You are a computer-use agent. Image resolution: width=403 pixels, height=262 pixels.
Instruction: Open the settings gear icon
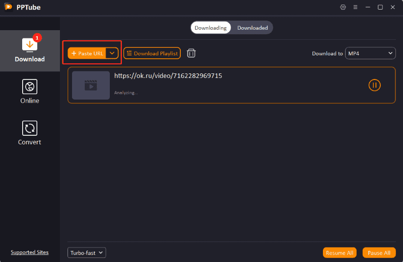tap(344, 7)
